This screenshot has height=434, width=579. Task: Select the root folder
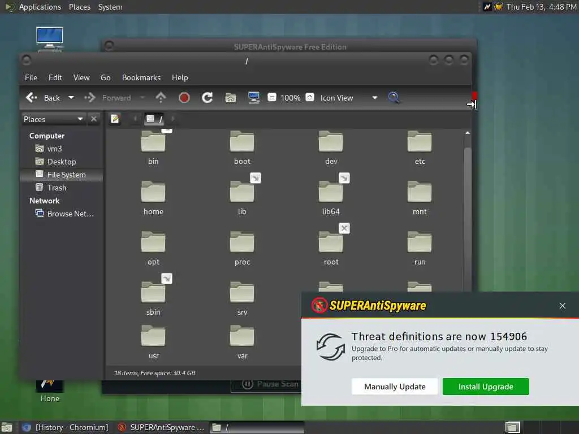click(x=331, y=249)
